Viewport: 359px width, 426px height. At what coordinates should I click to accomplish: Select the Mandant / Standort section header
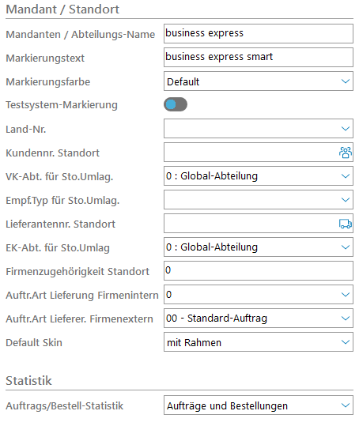62,9
